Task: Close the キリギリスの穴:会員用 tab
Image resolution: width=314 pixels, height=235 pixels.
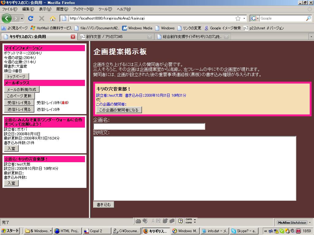Action: [x=73, y=37]
